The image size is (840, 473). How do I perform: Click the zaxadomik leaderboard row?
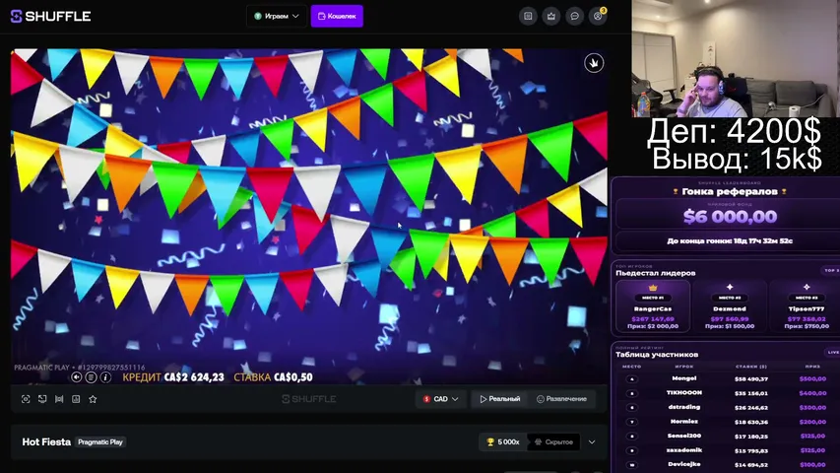[x=729, y=450]
